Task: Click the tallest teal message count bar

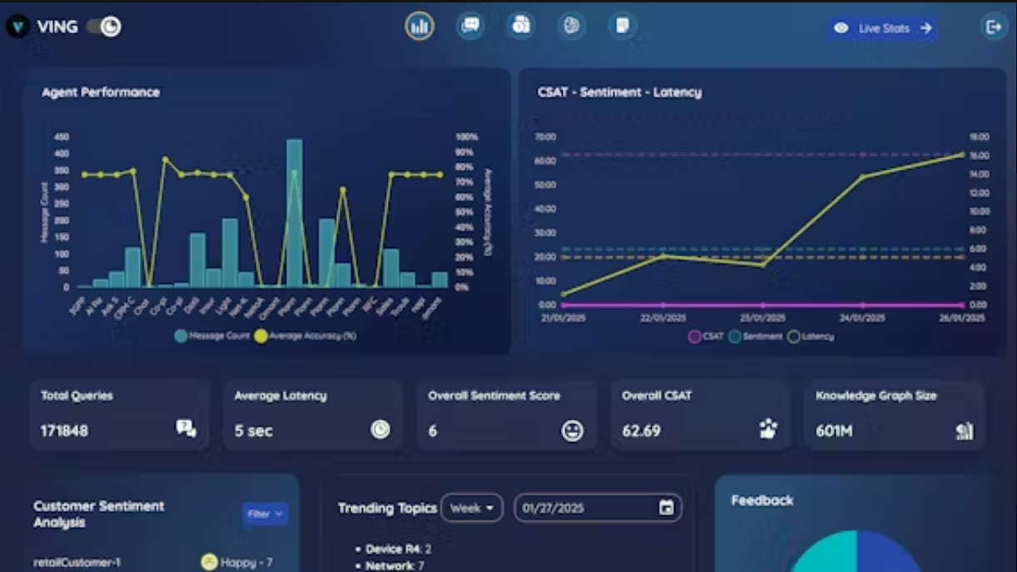Action: [x=294, y=213]
